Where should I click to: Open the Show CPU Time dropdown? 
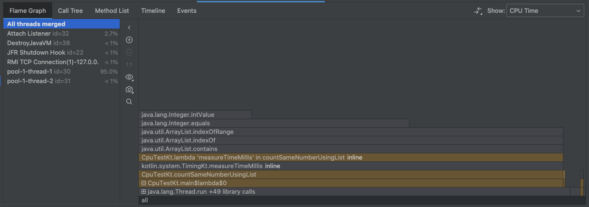545,11
